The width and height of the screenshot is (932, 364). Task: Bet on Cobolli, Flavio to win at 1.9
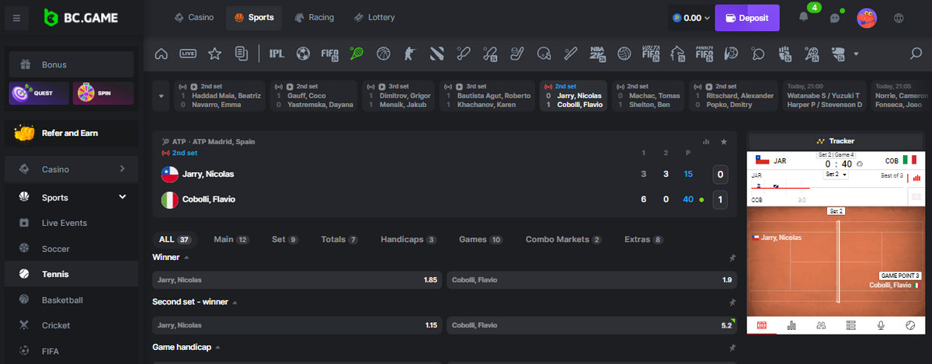[592, 279]
